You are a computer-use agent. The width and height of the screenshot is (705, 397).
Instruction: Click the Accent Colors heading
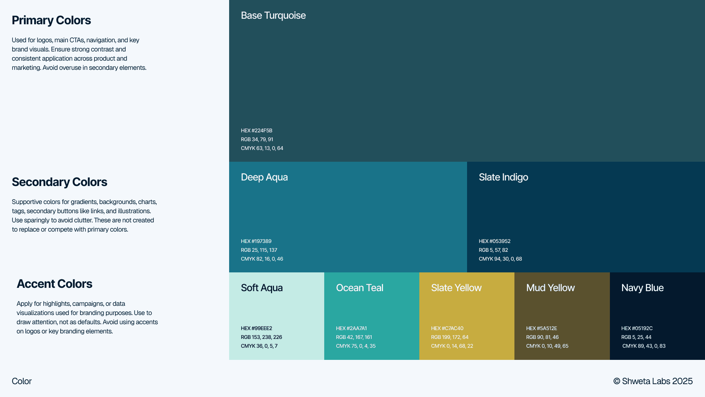(x=54, y=284)
